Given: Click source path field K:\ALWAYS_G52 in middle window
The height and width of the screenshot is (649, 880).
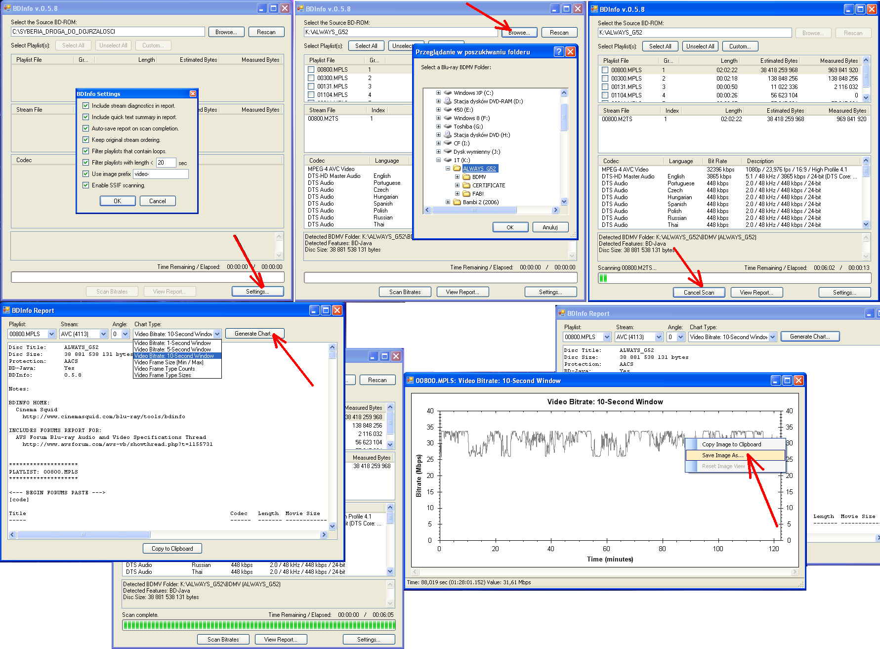Looking at the screenshot, I should 401,32.
